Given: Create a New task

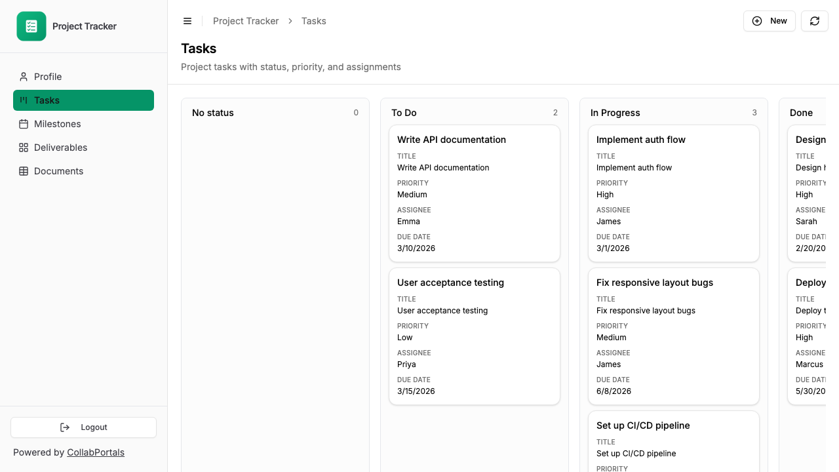Looking at the screenshot, I should [x=770, y=21].
